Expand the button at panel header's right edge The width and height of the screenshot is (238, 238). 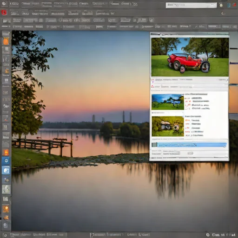coord(222,79)
